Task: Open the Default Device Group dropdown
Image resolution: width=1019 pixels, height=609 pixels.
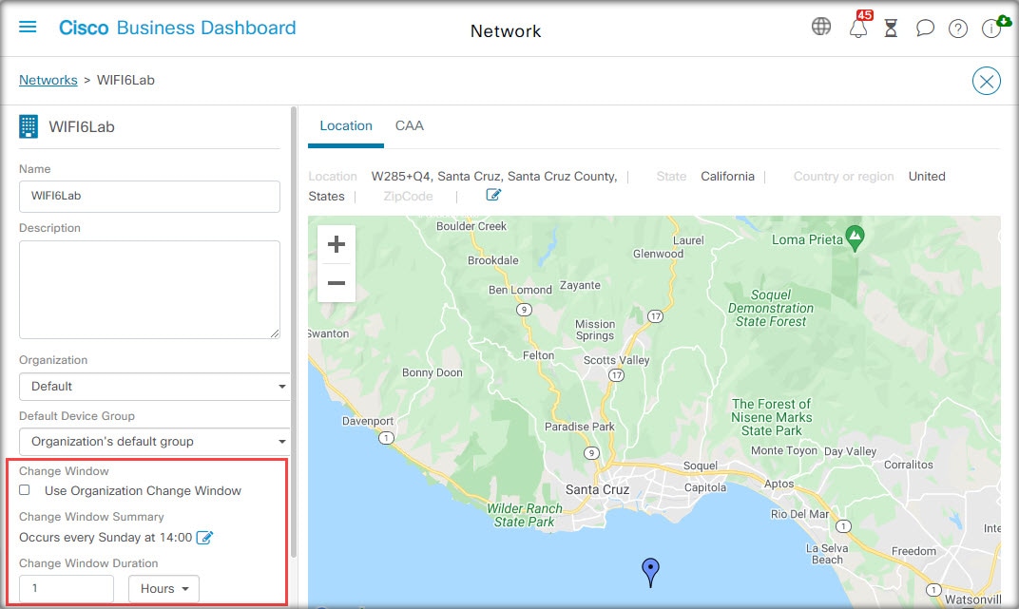Action: coord(155,442)
